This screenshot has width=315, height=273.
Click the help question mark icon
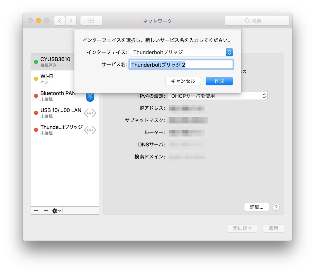(x=276, y=207)
